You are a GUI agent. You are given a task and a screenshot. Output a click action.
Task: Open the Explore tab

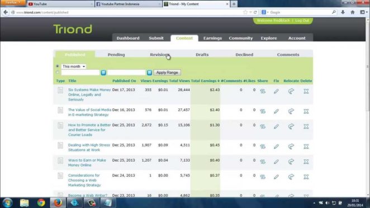[268, 38]
